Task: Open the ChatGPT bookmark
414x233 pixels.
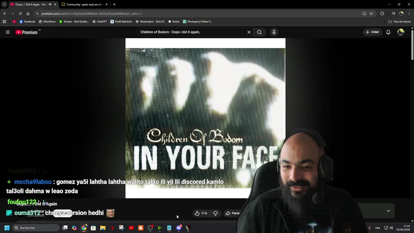Action: 99,22
